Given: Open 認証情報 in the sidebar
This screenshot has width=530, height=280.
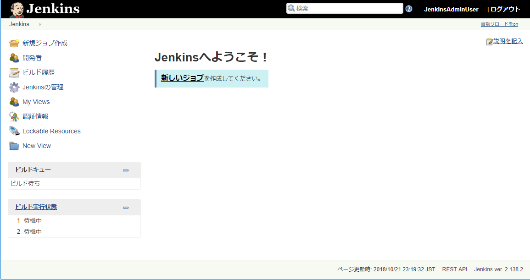Looking at the screenshot, I should pyautogui.click(x=35, y=116).
